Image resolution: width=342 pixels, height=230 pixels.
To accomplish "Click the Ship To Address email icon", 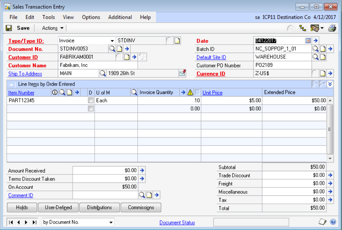I will tap(182, 73).
